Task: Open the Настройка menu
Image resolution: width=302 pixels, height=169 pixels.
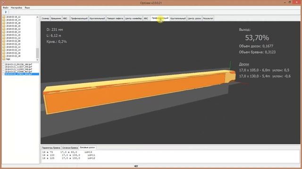Action: [17, 8]
